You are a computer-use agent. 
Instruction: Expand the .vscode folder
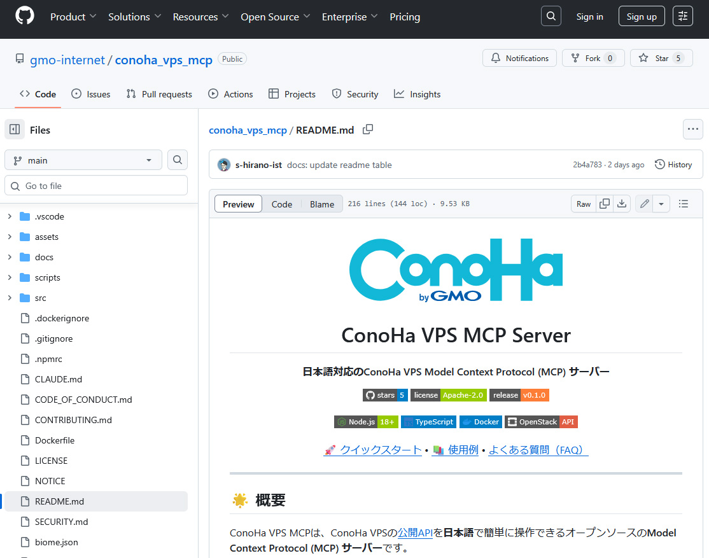(x=10, y=216)
